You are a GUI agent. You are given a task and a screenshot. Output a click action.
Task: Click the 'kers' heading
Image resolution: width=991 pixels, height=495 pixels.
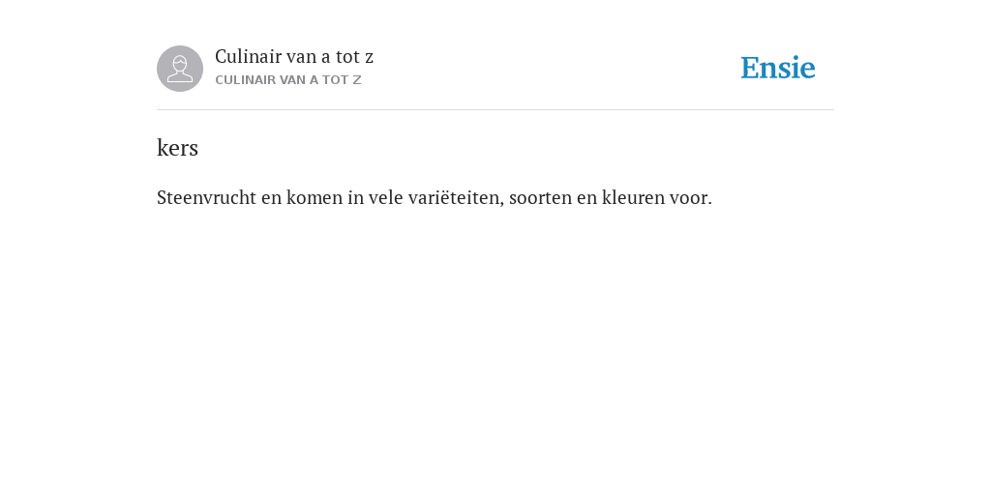coord(178,148)
